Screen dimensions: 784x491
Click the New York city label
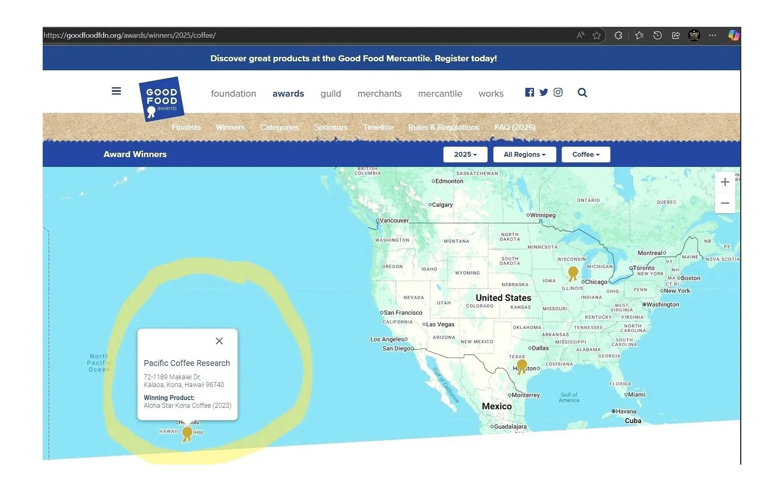coord(677,291)
